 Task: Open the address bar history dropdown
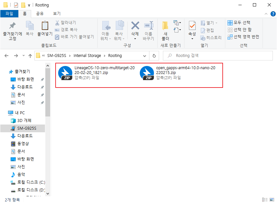coord(145,56)
